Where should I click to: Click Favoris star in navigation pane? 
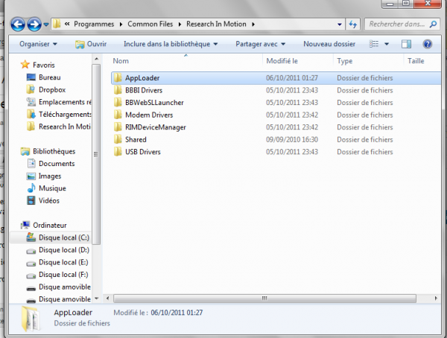tap(25, 65)
